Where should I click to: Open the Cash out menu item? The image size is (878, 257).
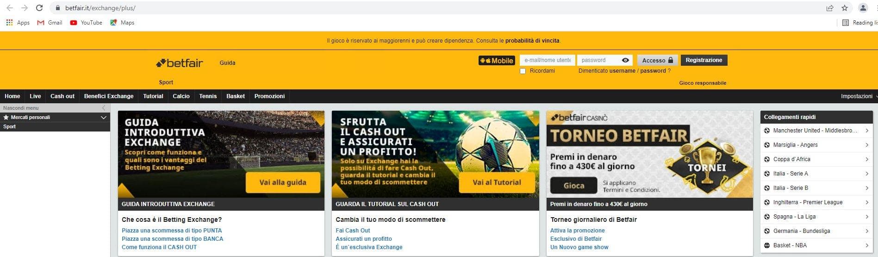62,96
